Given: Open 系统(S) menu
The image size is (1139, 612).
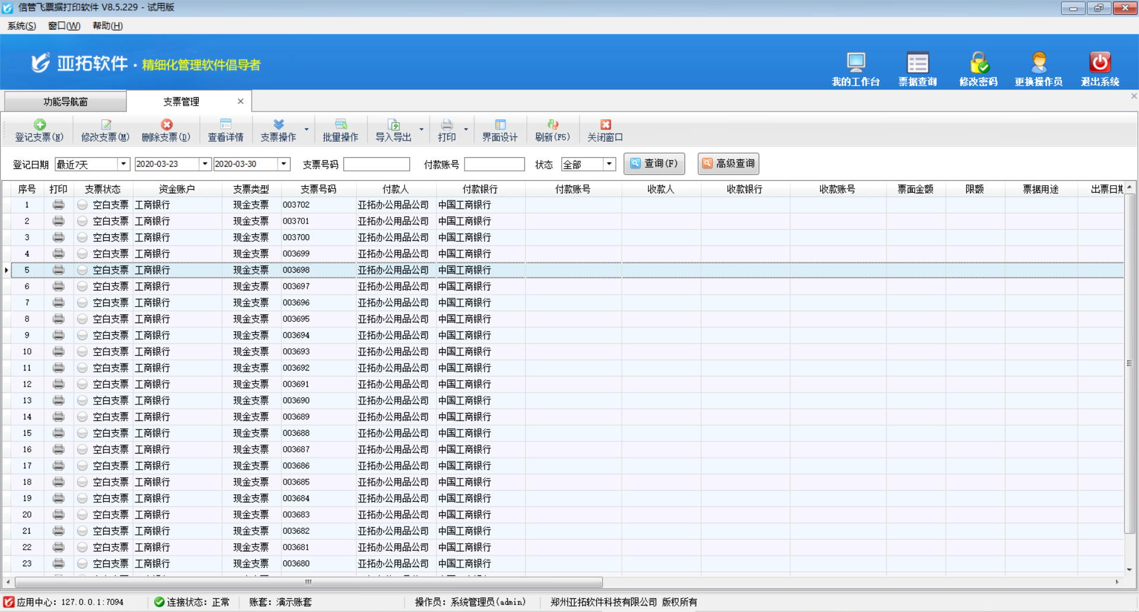Looking at the screenshot, I should tap(21, 26).
